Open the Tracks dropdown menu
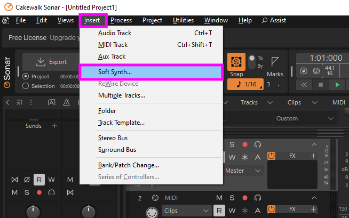 click(256, 102)
